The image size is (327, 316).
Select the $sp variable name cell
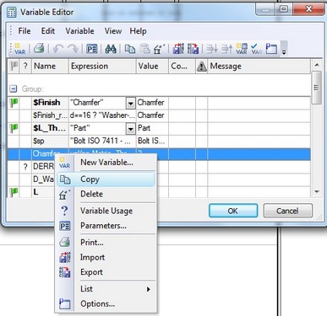pyautogui.click(x=50, y=141)
